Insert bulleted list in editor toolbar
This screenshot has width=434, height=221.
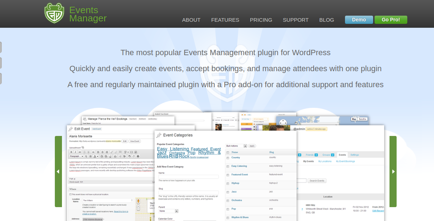(x=85, y=152)
